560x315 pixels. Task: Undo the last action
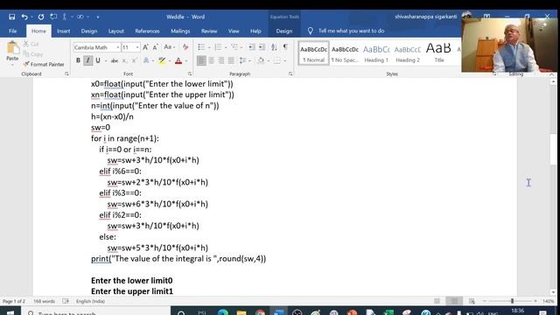coord(24,17)
